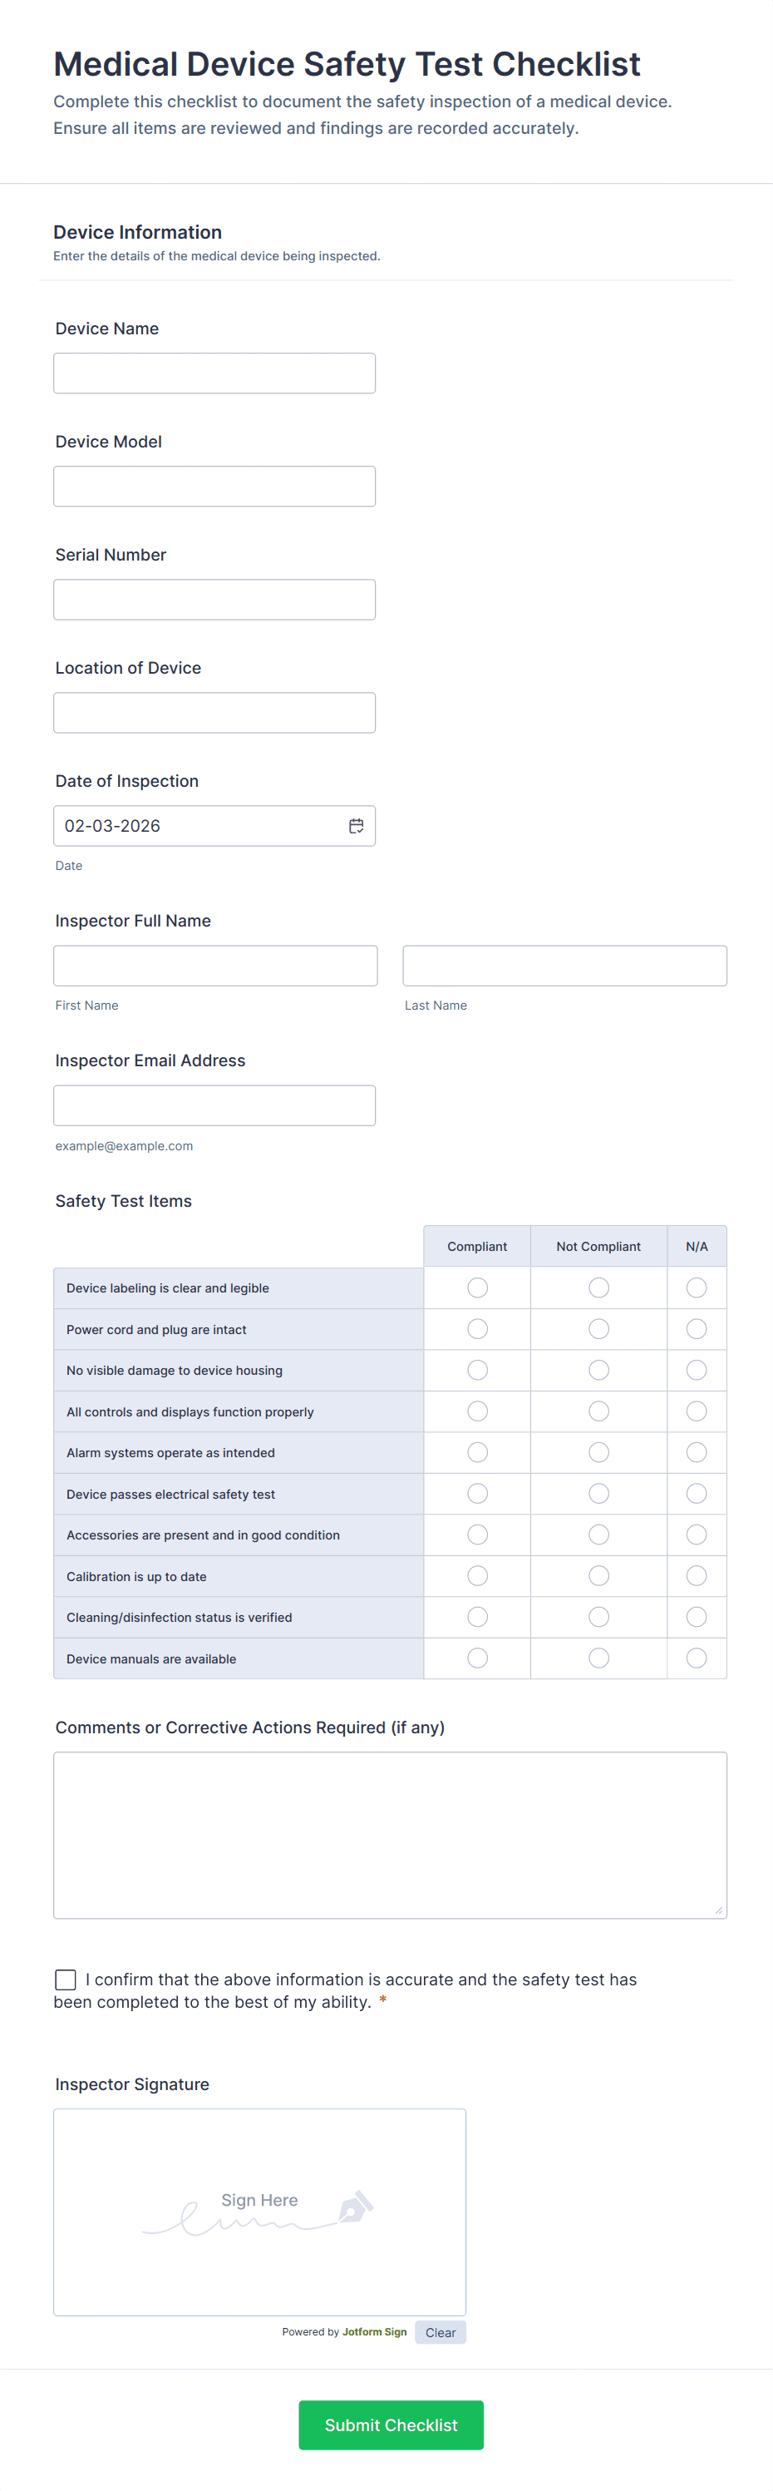Focus the Inspector Email Address field
This screenshot has height=2491, width=773.
click(214, 1105)
